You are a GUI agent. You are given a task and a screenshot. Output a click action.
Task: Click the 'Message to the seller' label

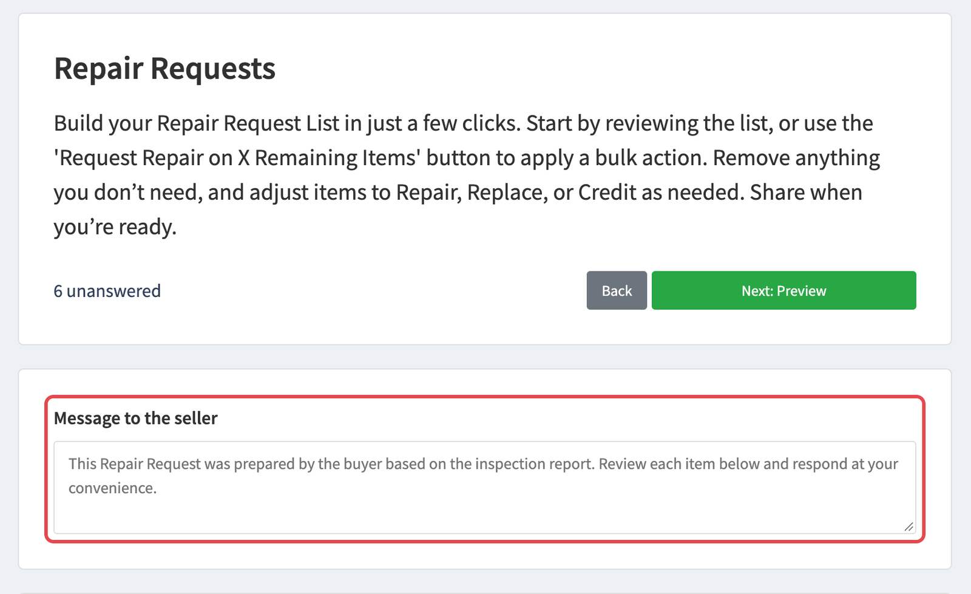(x=136, y=418)
